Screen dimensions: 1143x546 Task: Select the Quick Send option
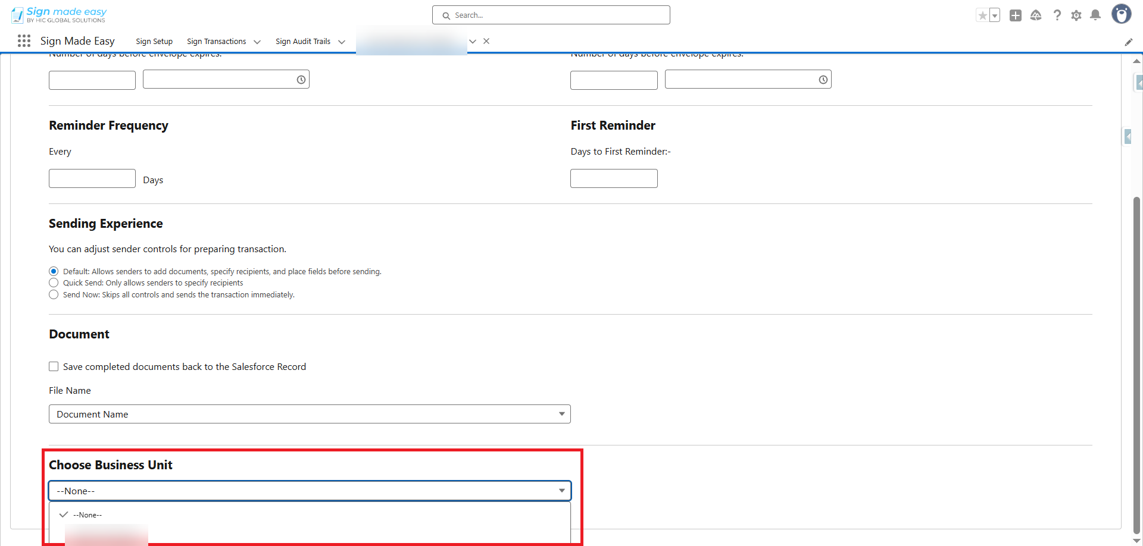click(54, 283)
